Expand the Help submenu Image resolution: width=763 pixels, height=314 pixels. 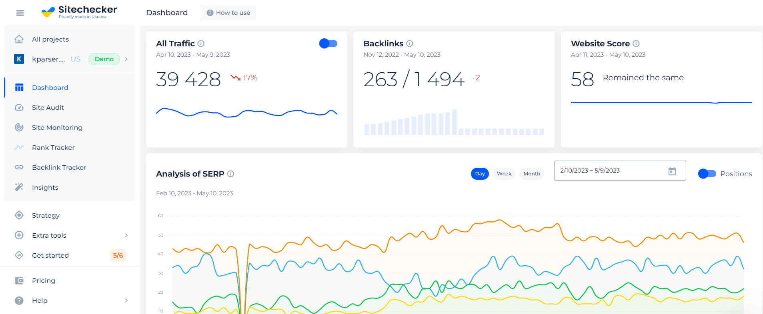pos(126,300)
